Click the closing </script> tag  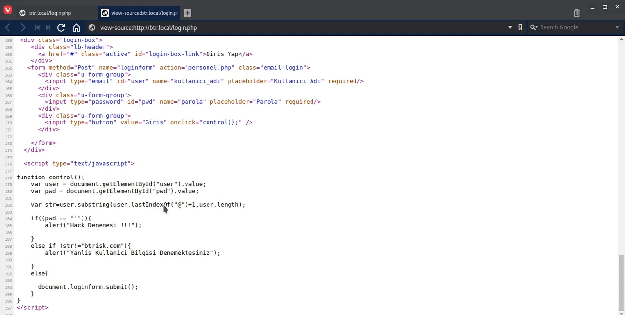(x=33, y=307)
